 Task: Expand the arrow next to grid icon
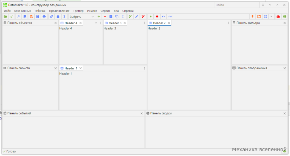pyautogui.click(x=271, y=17)
